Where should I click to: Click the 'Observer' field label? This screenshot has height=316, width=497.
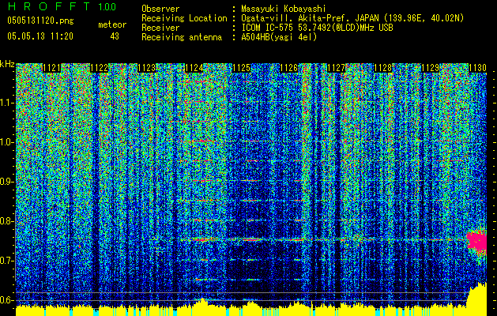tap(160, 9)
